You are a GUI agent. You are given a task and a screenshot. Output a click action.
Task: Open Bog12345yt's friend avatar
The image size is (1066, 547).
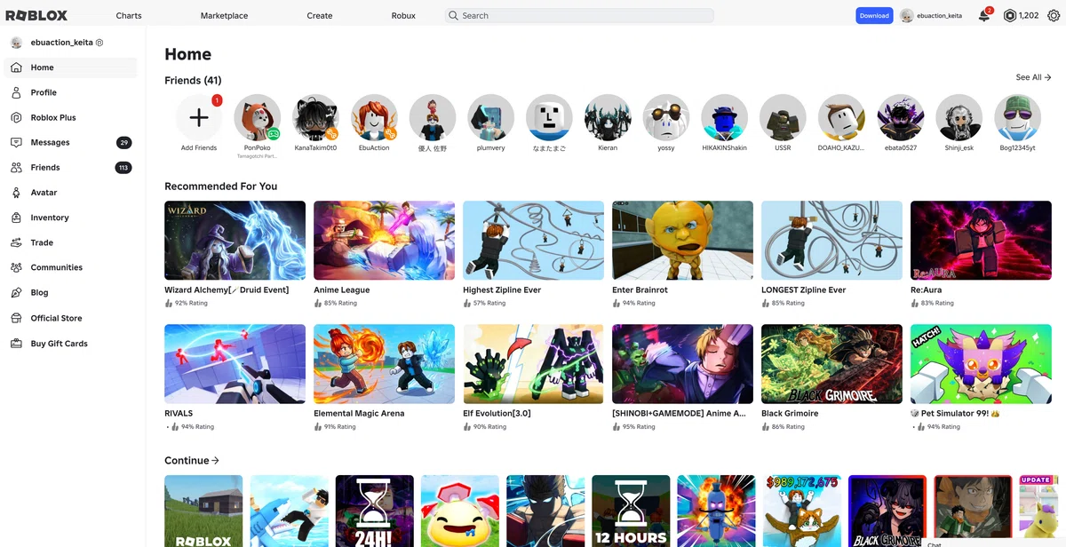click(1017, 117)
